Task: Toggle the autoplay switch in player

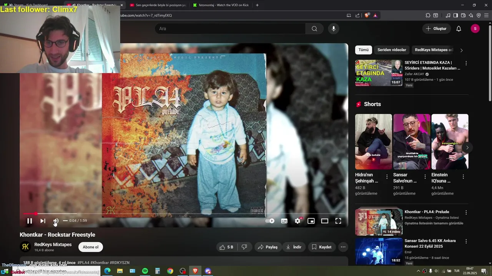Action: pyautogui.click(x=270, y=221)
